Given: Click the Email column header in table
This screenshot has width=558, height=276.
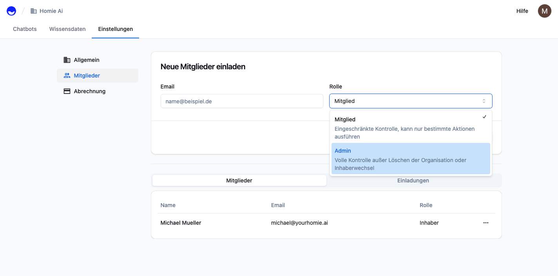Looking at the screenshot, I should pyautogui.click(x=278, y=205).
